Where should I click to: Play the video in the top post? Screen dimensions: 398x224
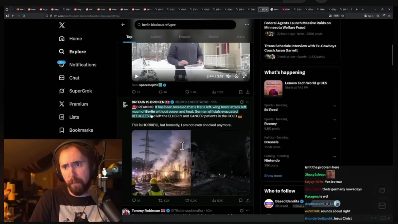pos(137,76)
